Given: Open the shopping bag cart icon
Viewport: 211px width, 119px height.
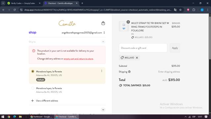Looking at the screenshot, I should [103, 23].
